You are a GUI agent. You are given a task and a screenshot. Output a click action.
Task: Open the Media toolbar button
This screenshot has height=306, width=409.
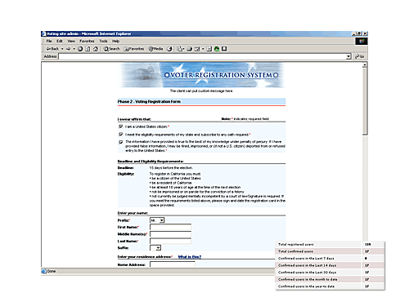click(x=155, y=49)
